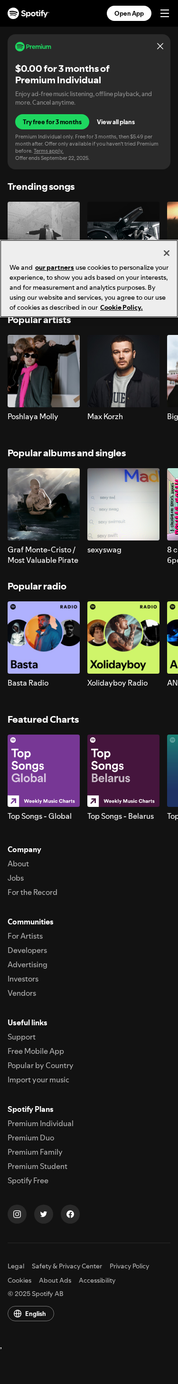Open the Cookie Policy link

[x=121, y=307]
